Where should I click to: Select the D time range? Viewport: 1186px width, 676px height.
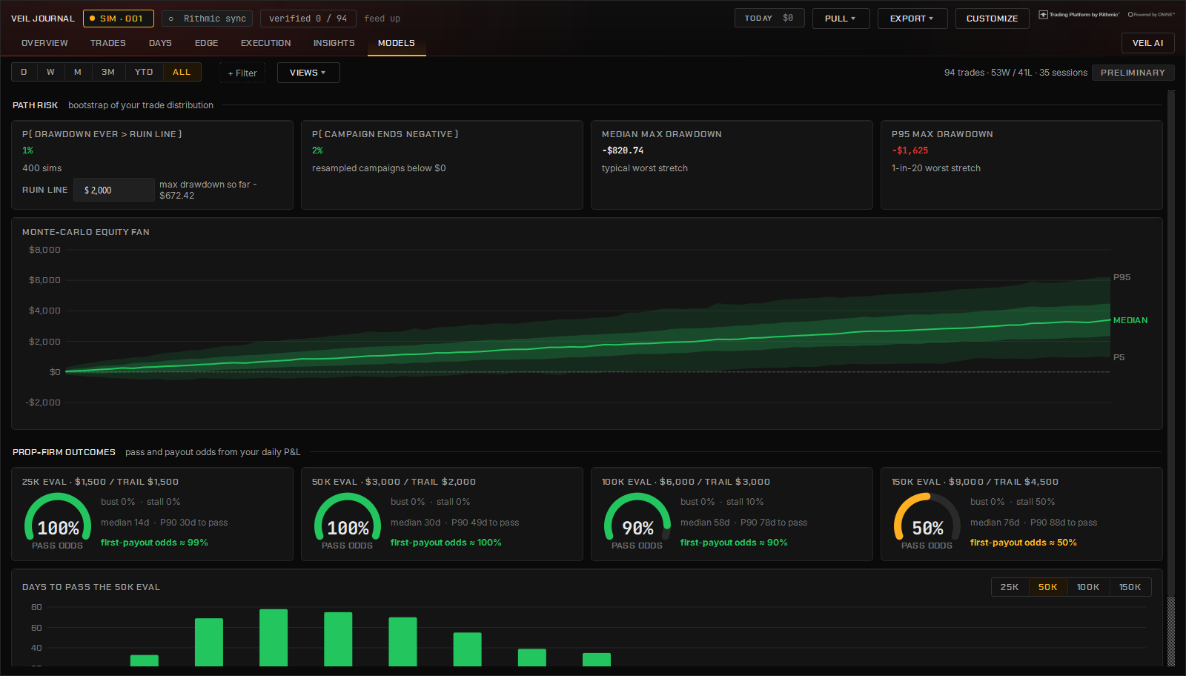point(24,72)
